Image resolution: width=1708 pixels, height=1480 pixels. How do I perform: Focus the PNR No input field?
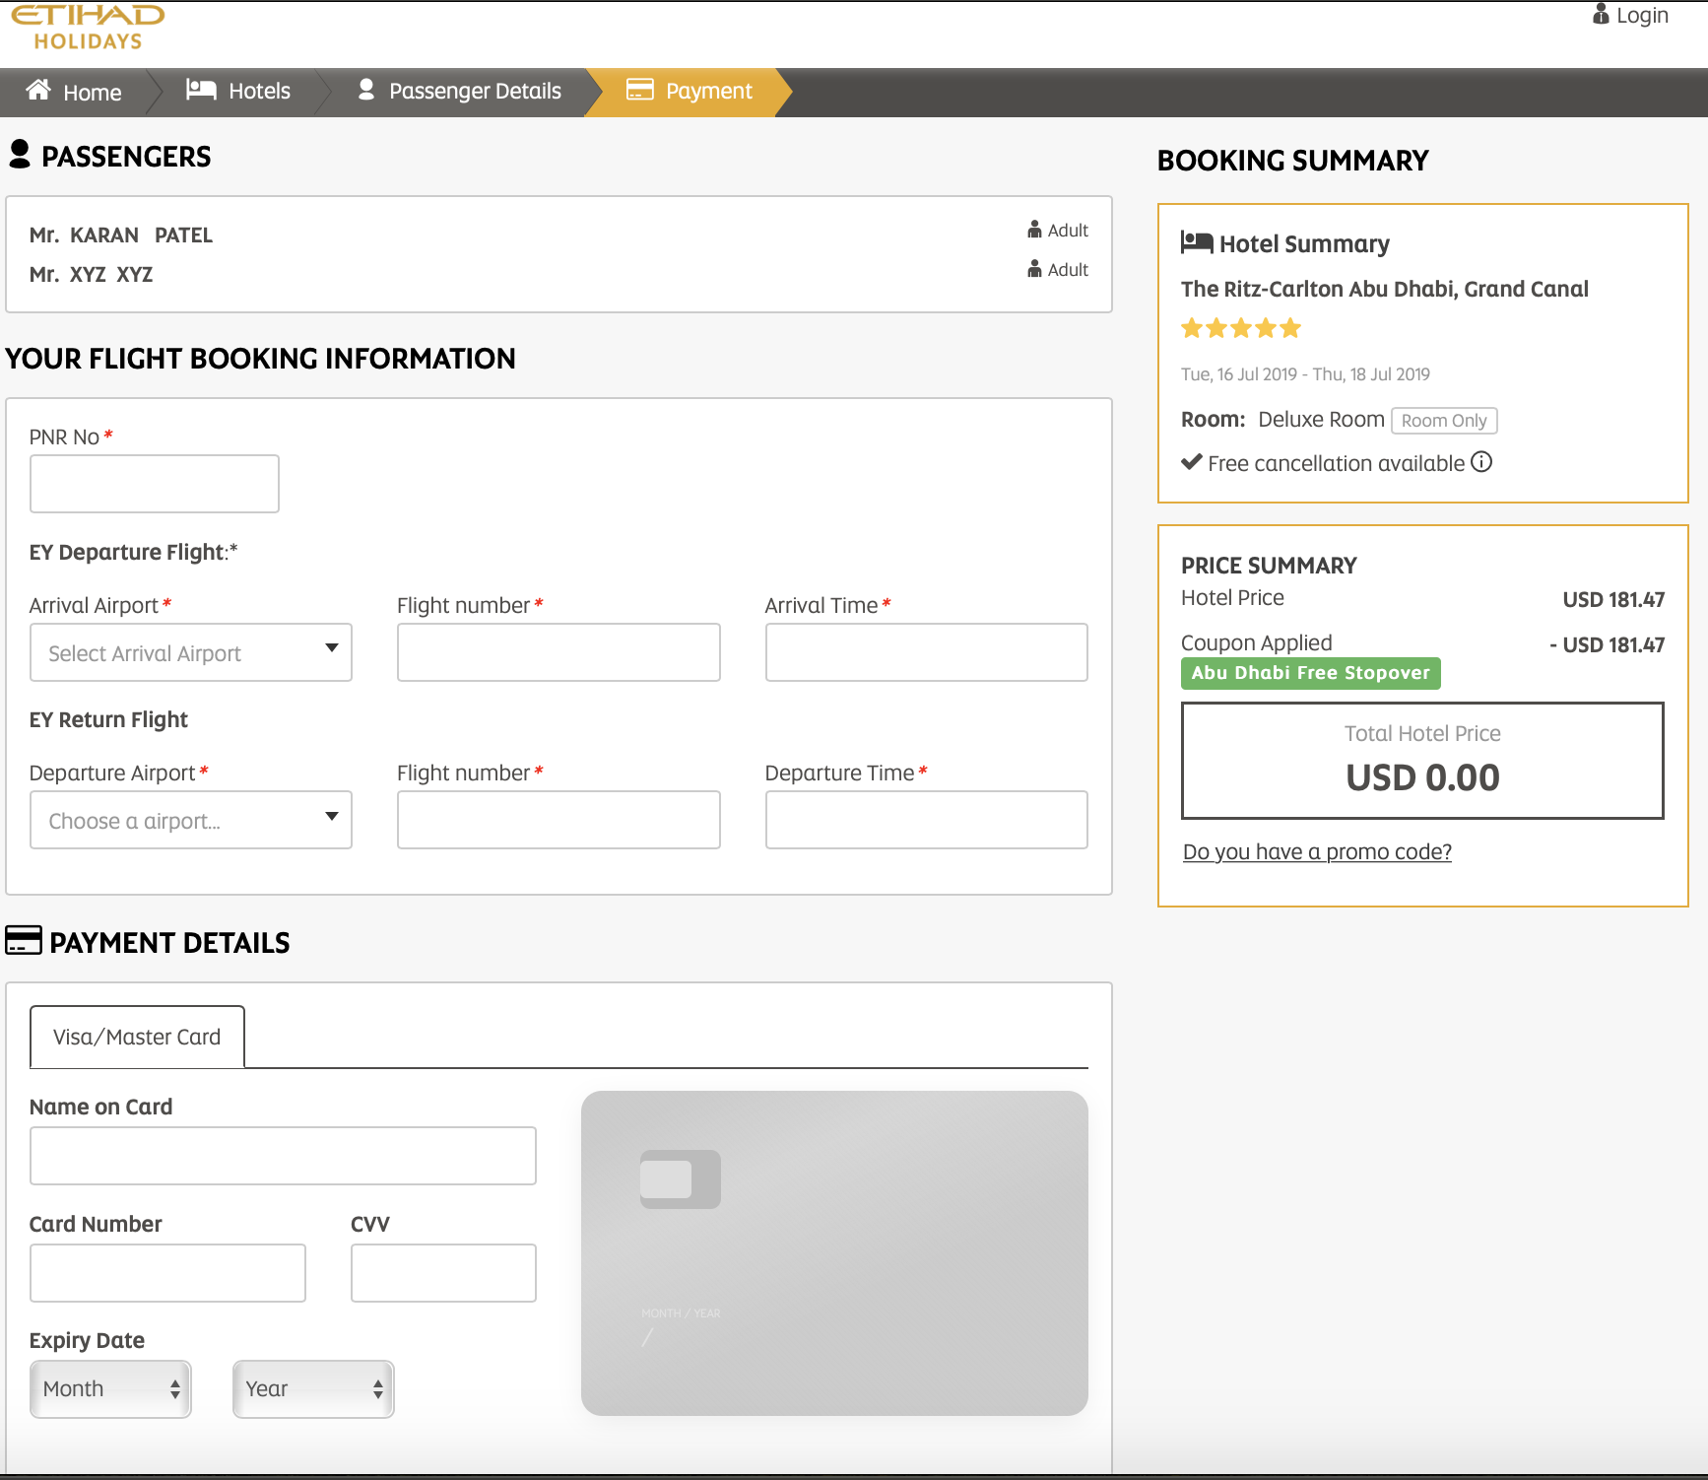155,484
